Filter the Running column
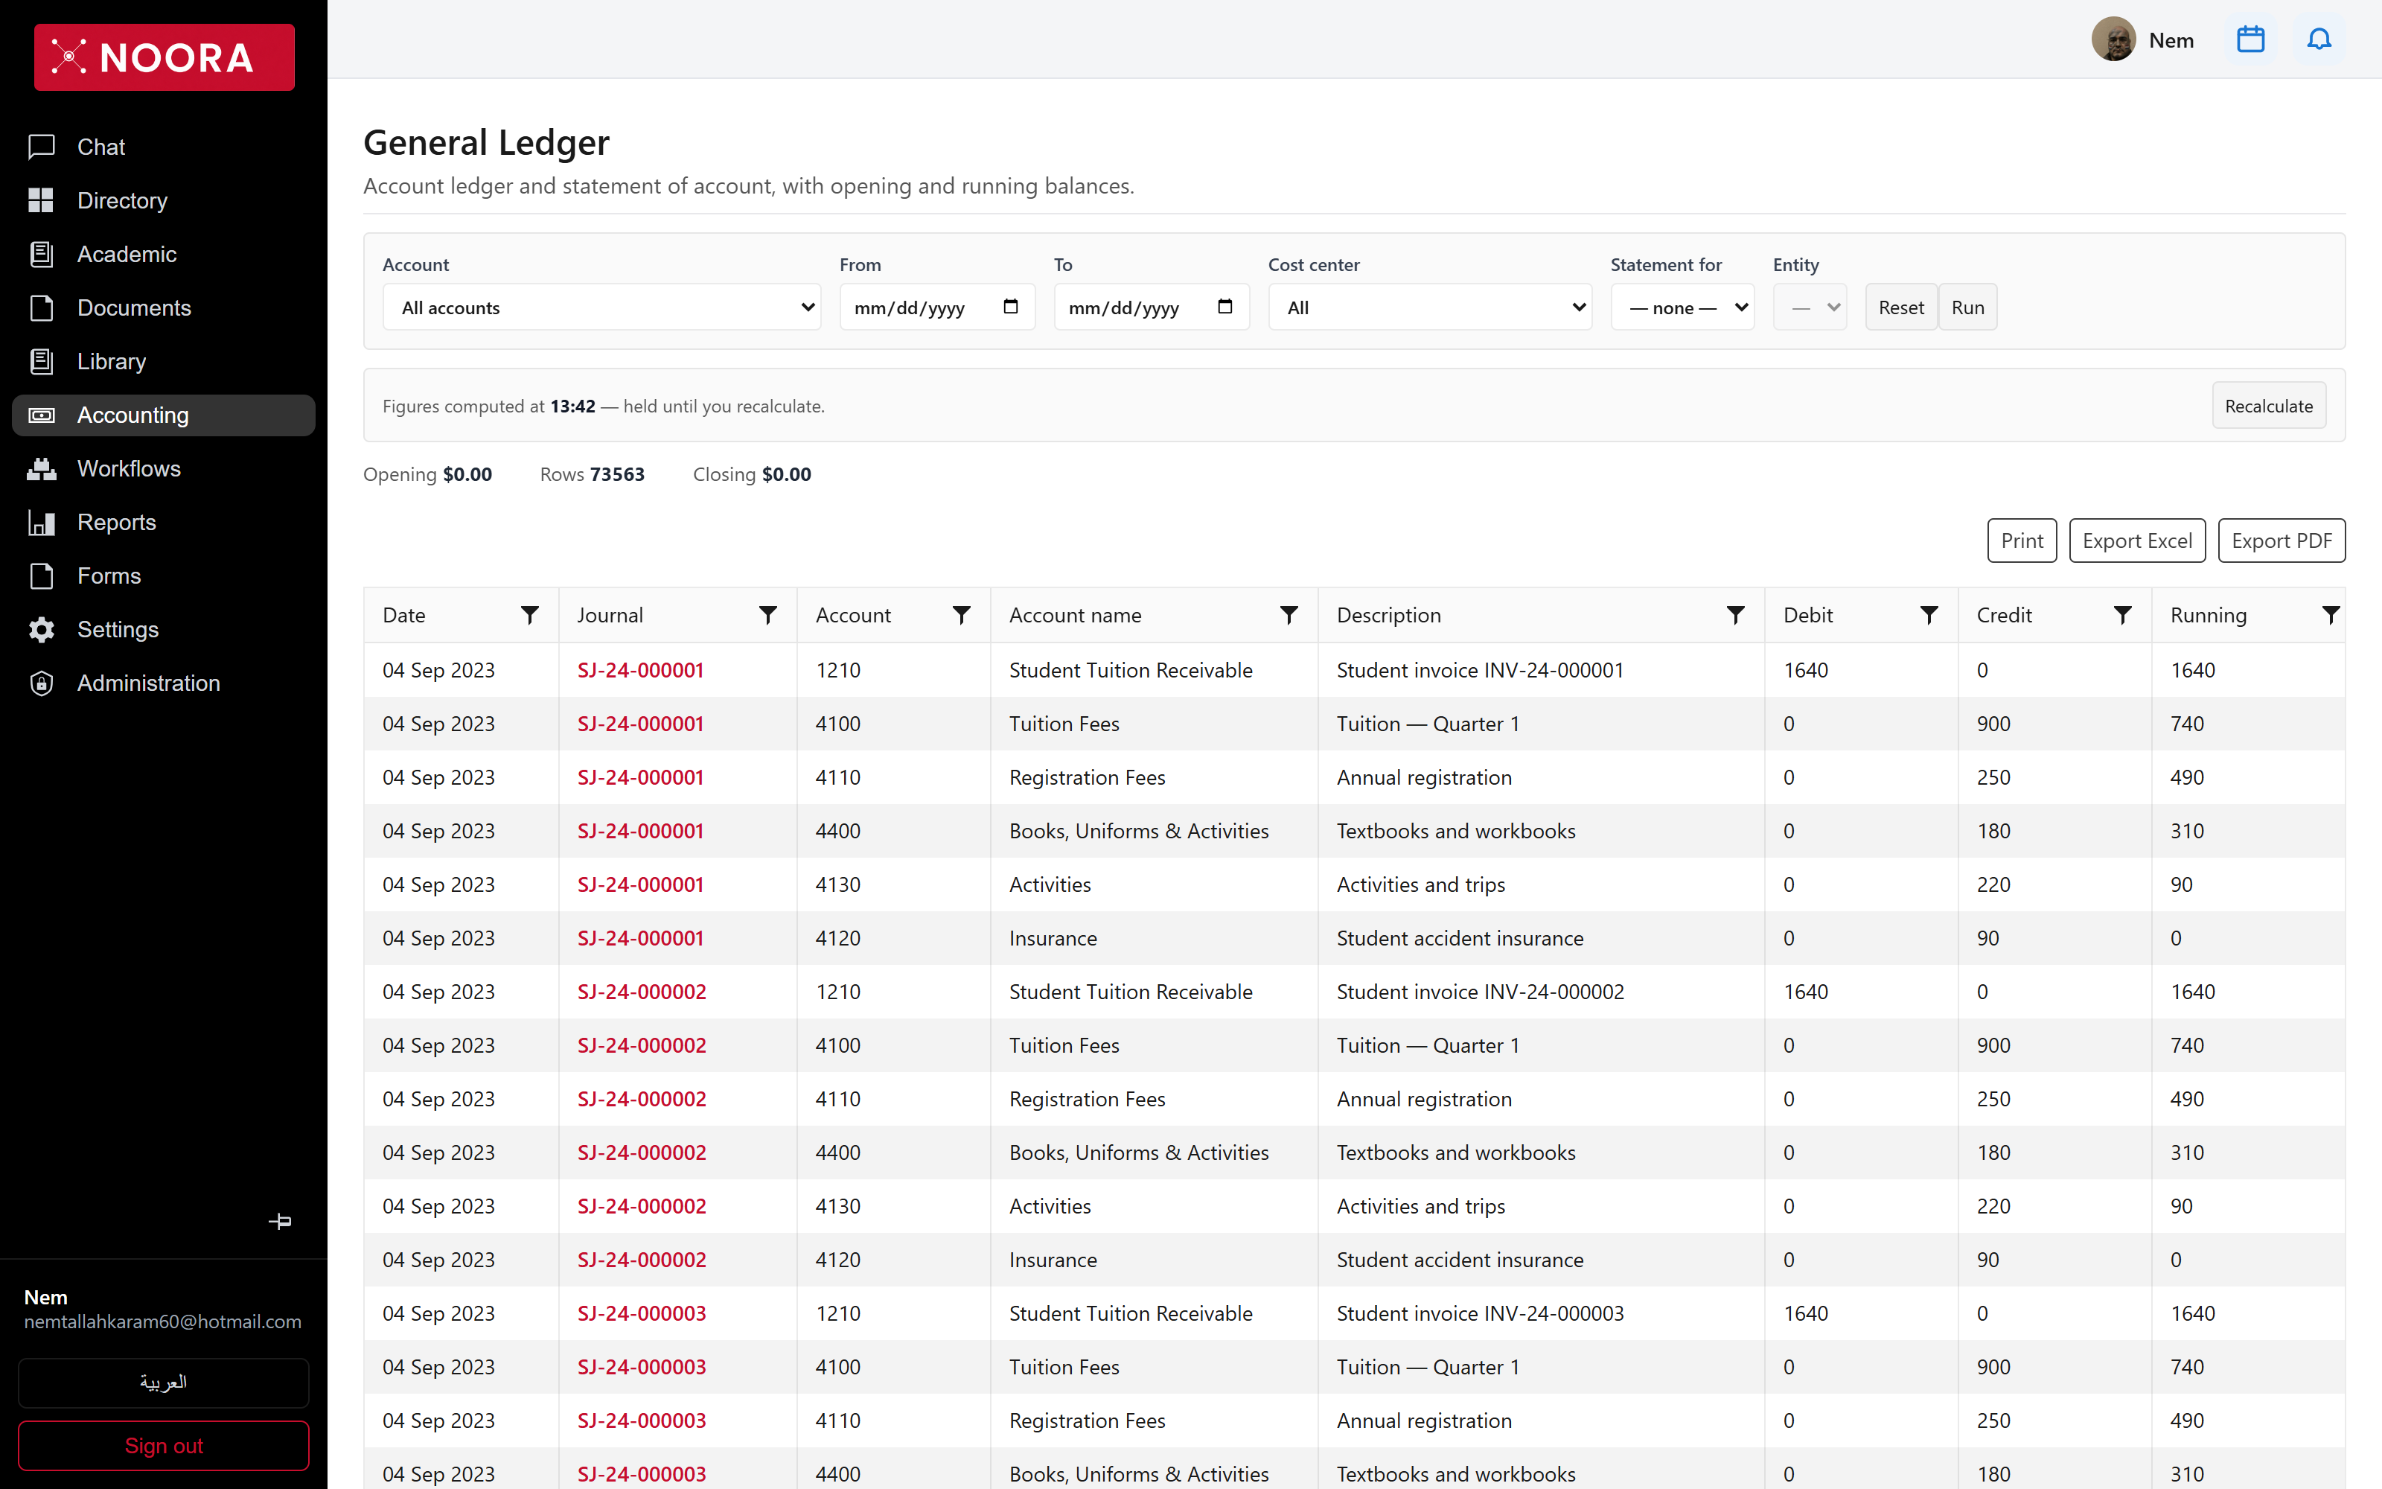Image resolution: width=2382 pixels, height=1489 pixels. (x=2331, y=614)
